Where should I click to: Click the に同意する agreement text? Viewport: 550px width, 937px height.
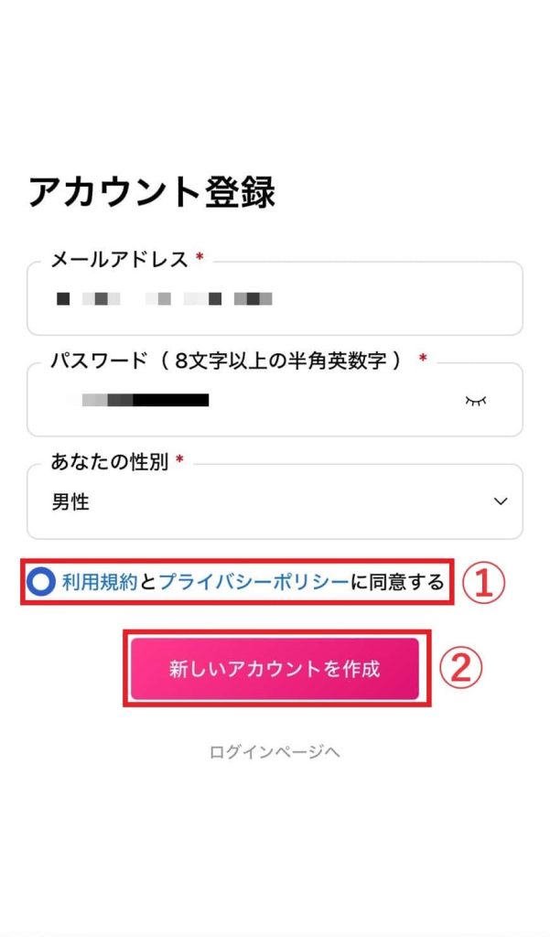(x=397, y=582)
